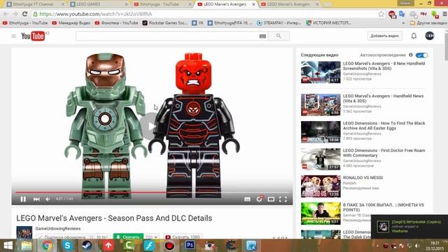Image resolution: width=448 pixels, height=252 pixels.
Task: Open 'Фонотека - YouTube' bookmark
Action: [117, 23]
